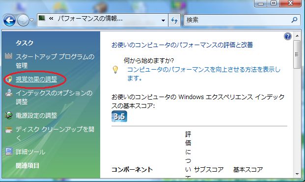The image size is (305, 182).
Task: Expand the address bar history dropdown arrow
Action: (x=164, y=20)
